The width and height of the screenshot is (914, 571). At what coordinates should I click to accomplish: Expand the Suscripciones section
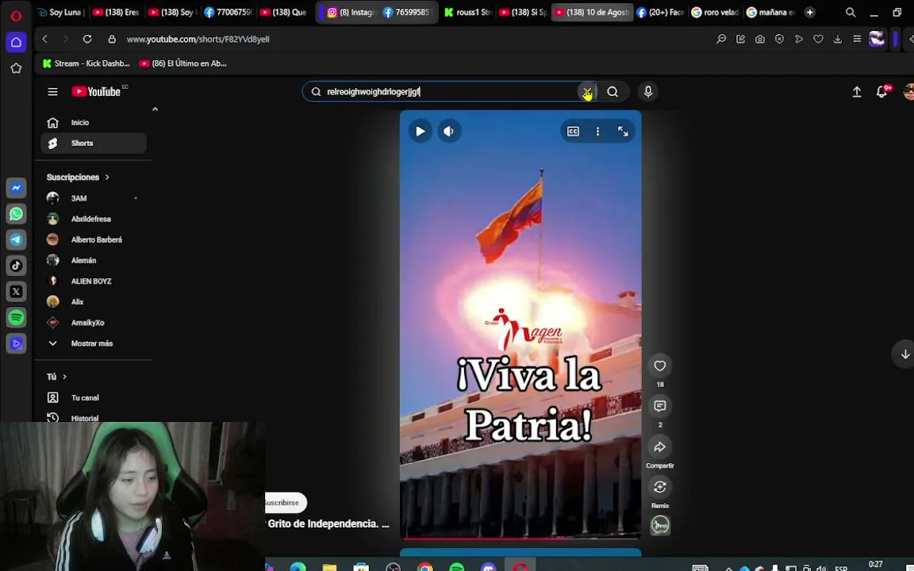[78, 177]
